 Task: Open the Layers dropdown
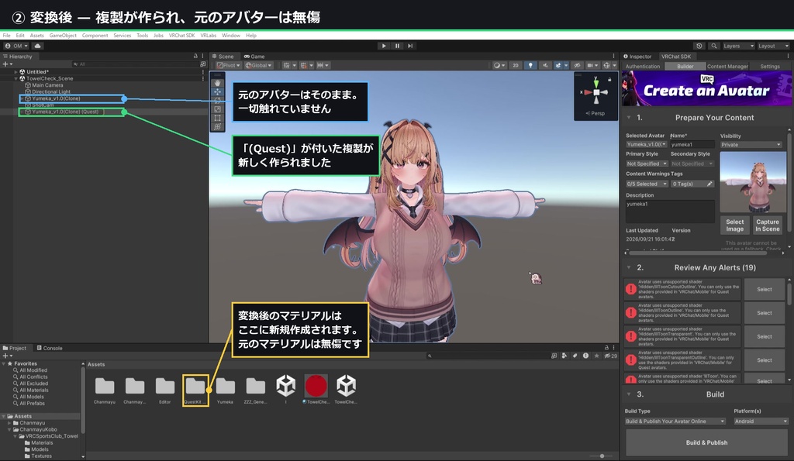tap(738, 46)
